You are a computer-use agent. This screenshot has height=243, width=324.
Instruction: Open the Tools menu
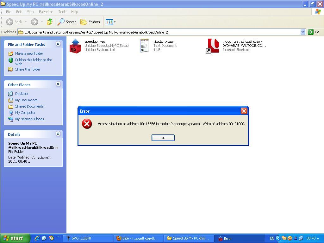[62, 12]
